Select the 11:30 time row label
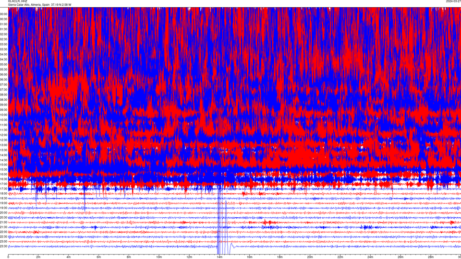This screenshot has height=259, width=461. [3, 130]
